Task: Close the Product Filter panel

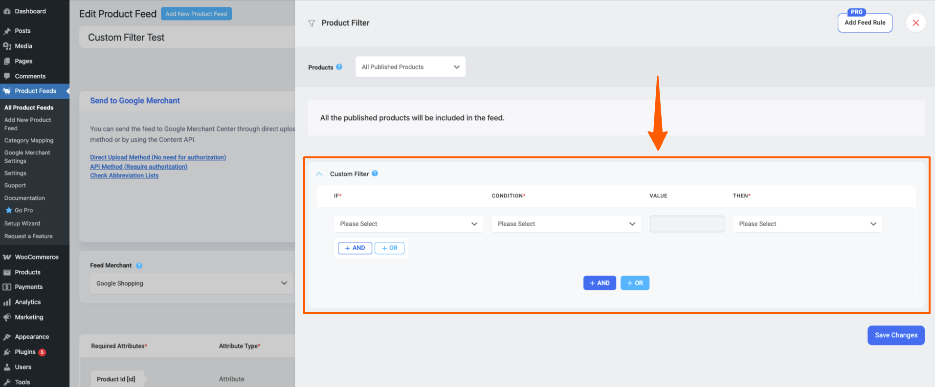Action: 915,23
